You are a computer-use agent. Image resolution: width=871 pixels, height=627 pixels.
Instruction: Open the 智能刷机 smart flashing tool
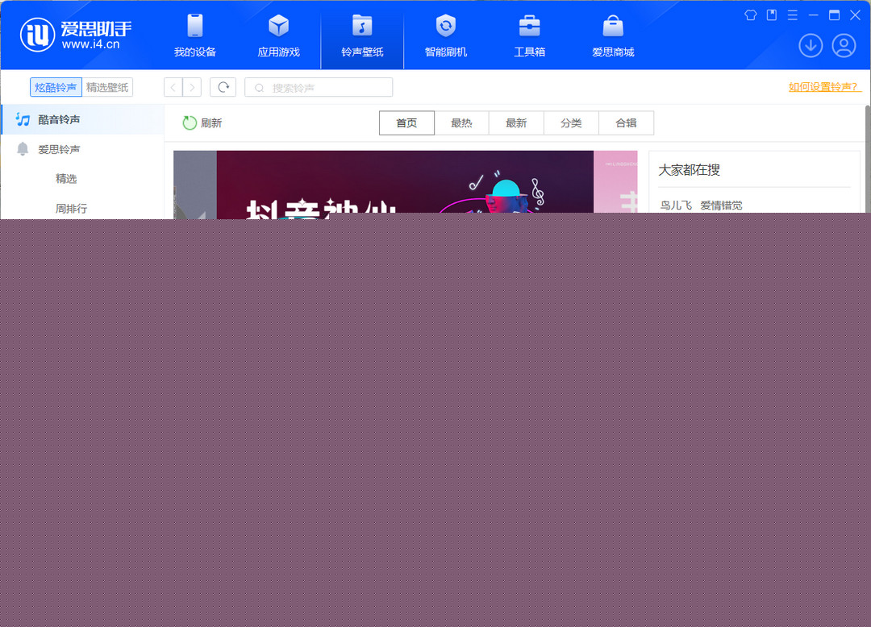click(x=445, y=35)
